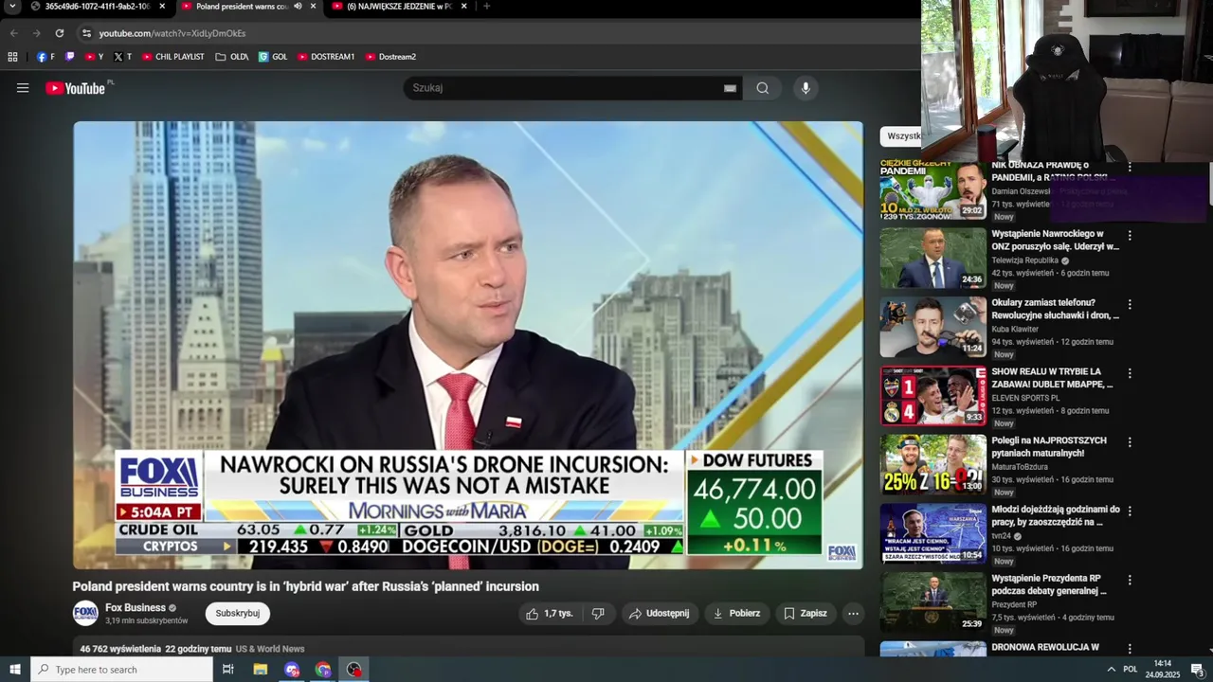Close the NAJWIĘKSZE JEDZENIE tab
1213x682 pixels.
click(x=463, y=7)
